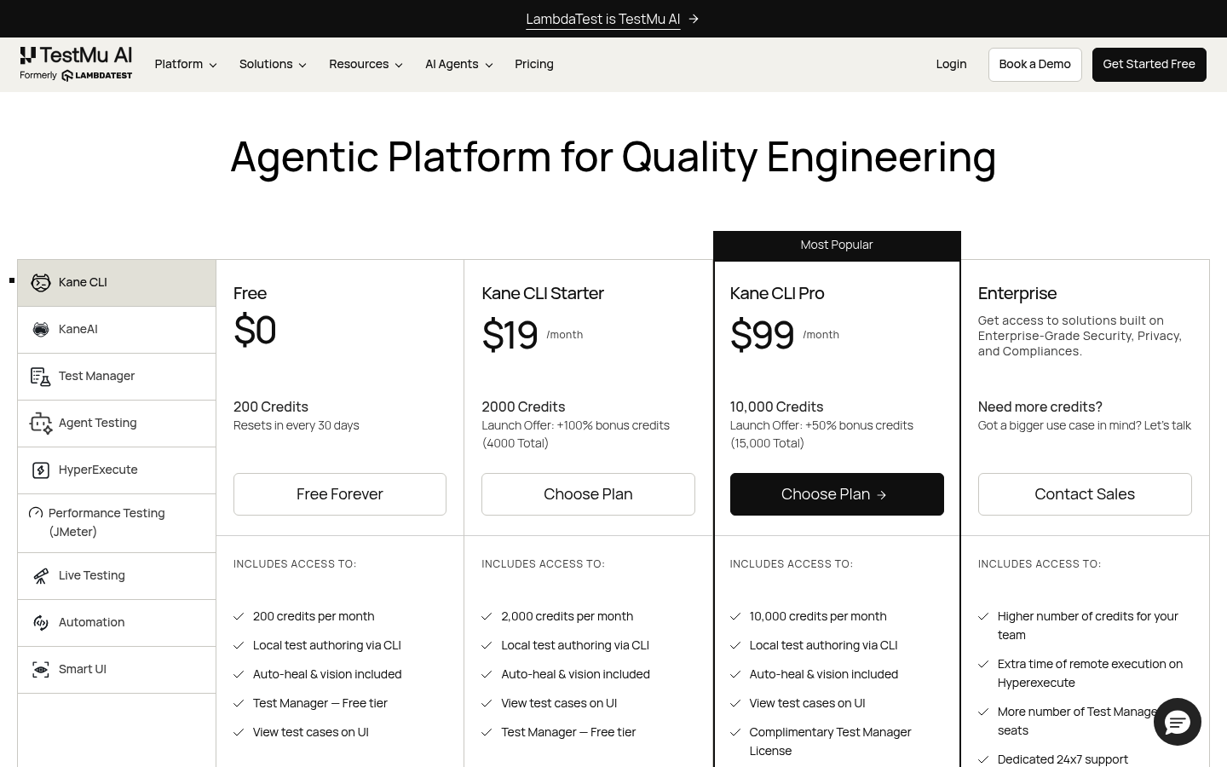Select the Performance Testing (JMeter) tab

click(117, 523)
